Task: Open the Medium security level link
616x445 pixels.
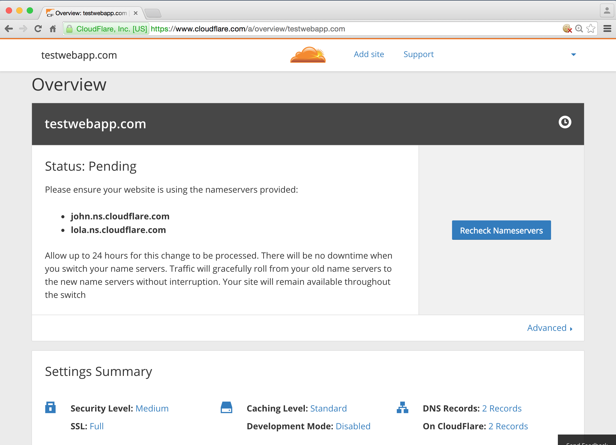Action: (x=152, y=408)
